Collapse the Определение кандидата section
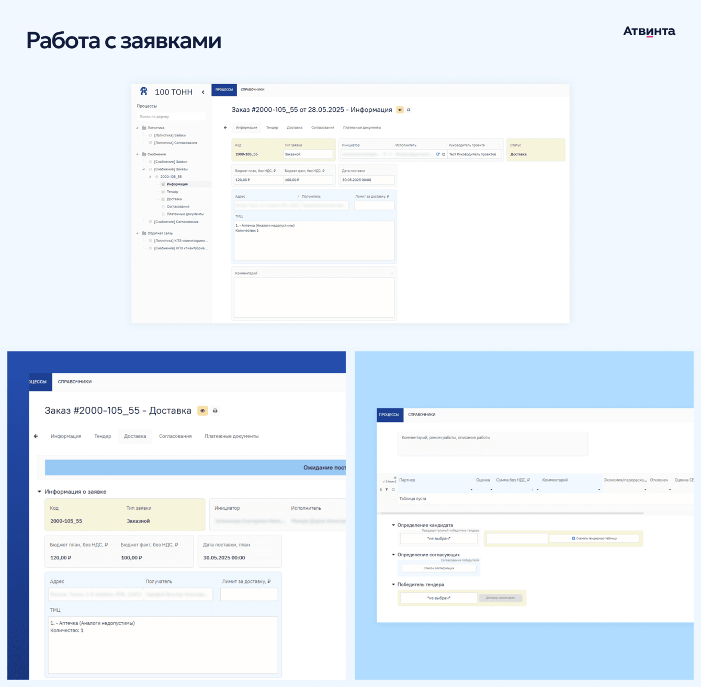Image resolution: width=701 pixels, height=687 pixels. pos(393,525)
